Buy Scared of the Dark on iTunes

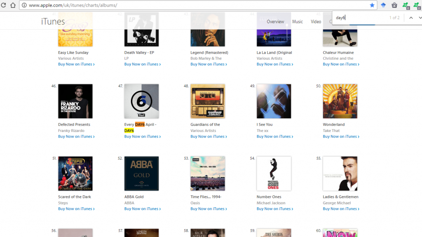76,209
